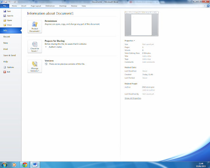Open Google Chrome from the taskbar
The width and height of the screenshot is (210, 168).
tap(25, 165)
